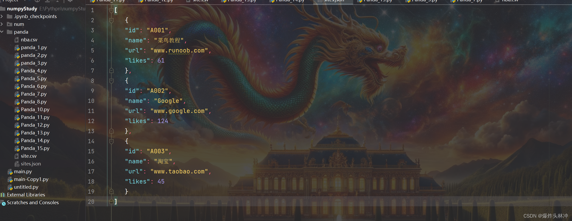The height and width of the screenshot is (221, 572).
Task: Select Panda_12.py file icon in tree
Action: 17,125
